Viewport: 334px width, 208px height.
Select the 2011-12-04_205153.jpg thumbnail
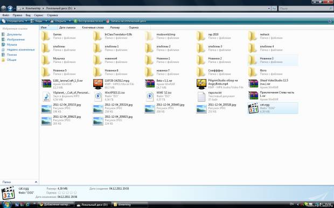(x=46, y=109)
